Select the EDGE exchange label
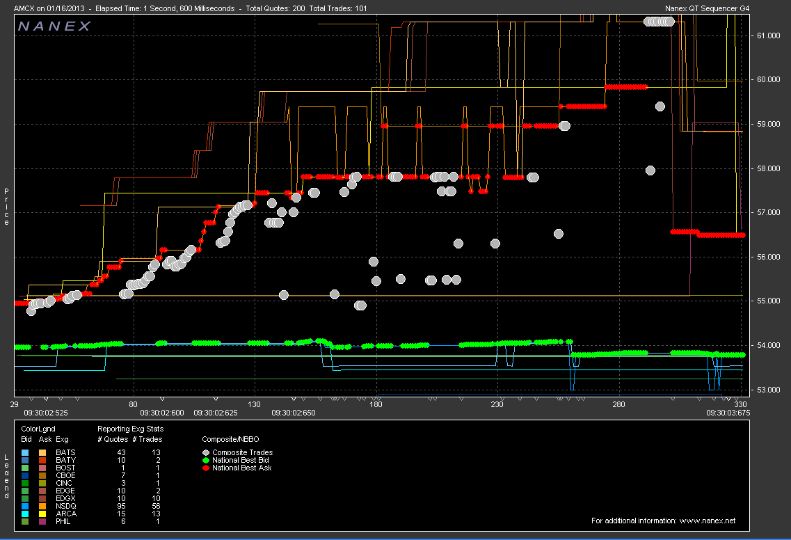This screenshot has height=540, width=791. tap(65, 491)
